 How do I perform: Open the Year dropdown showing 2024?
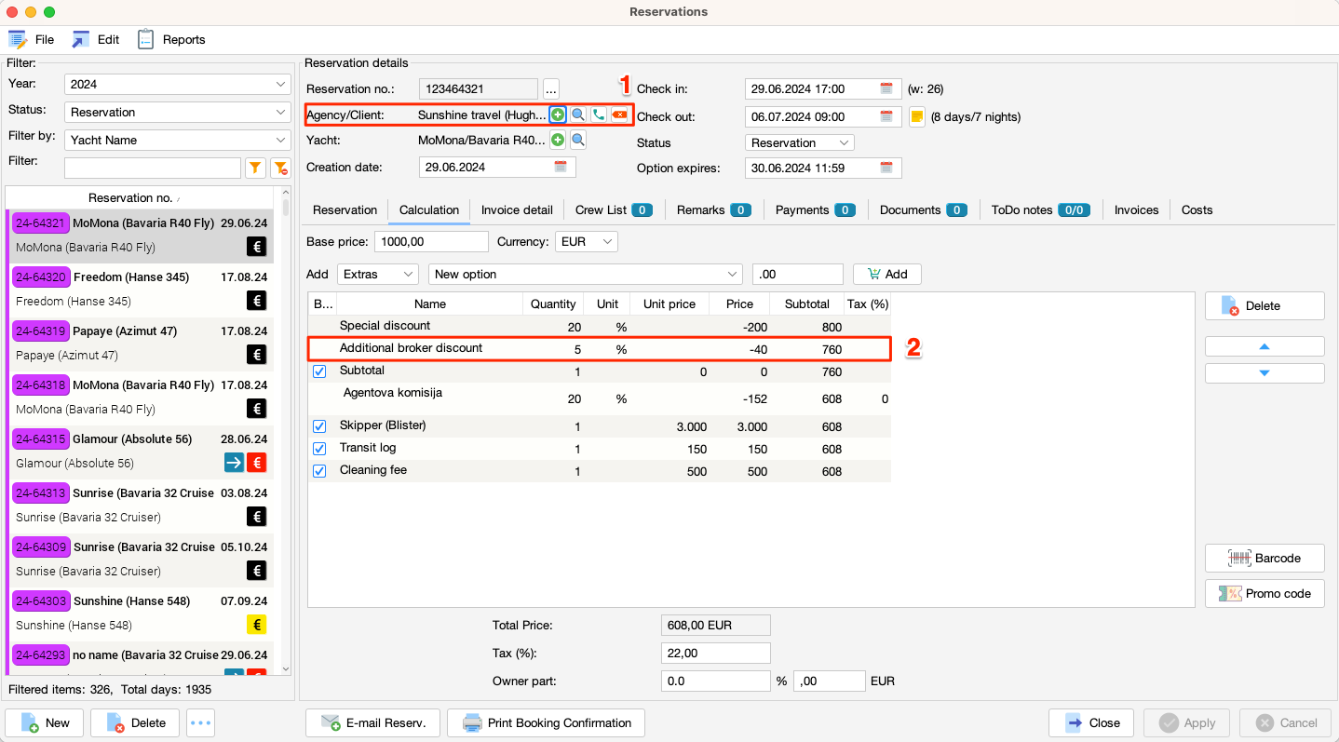coord(177,84)
